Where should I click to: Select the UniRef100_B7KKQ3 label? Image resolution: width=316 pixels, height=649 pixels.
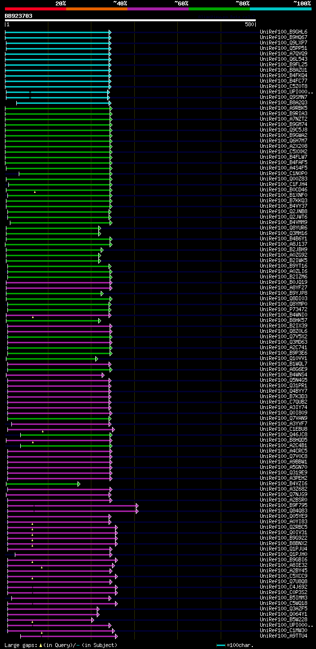(283, 200)
